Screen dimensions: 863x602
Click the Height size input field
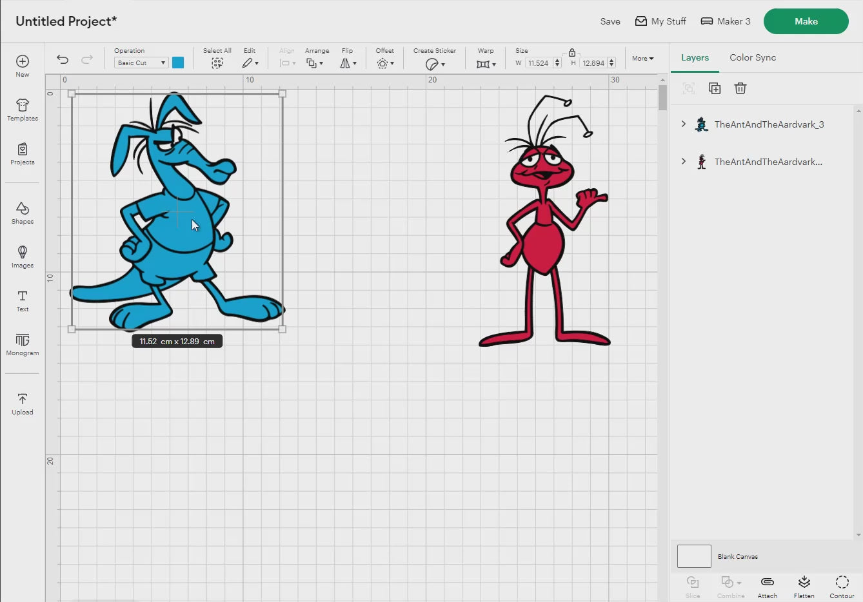[x=594, y=63]
